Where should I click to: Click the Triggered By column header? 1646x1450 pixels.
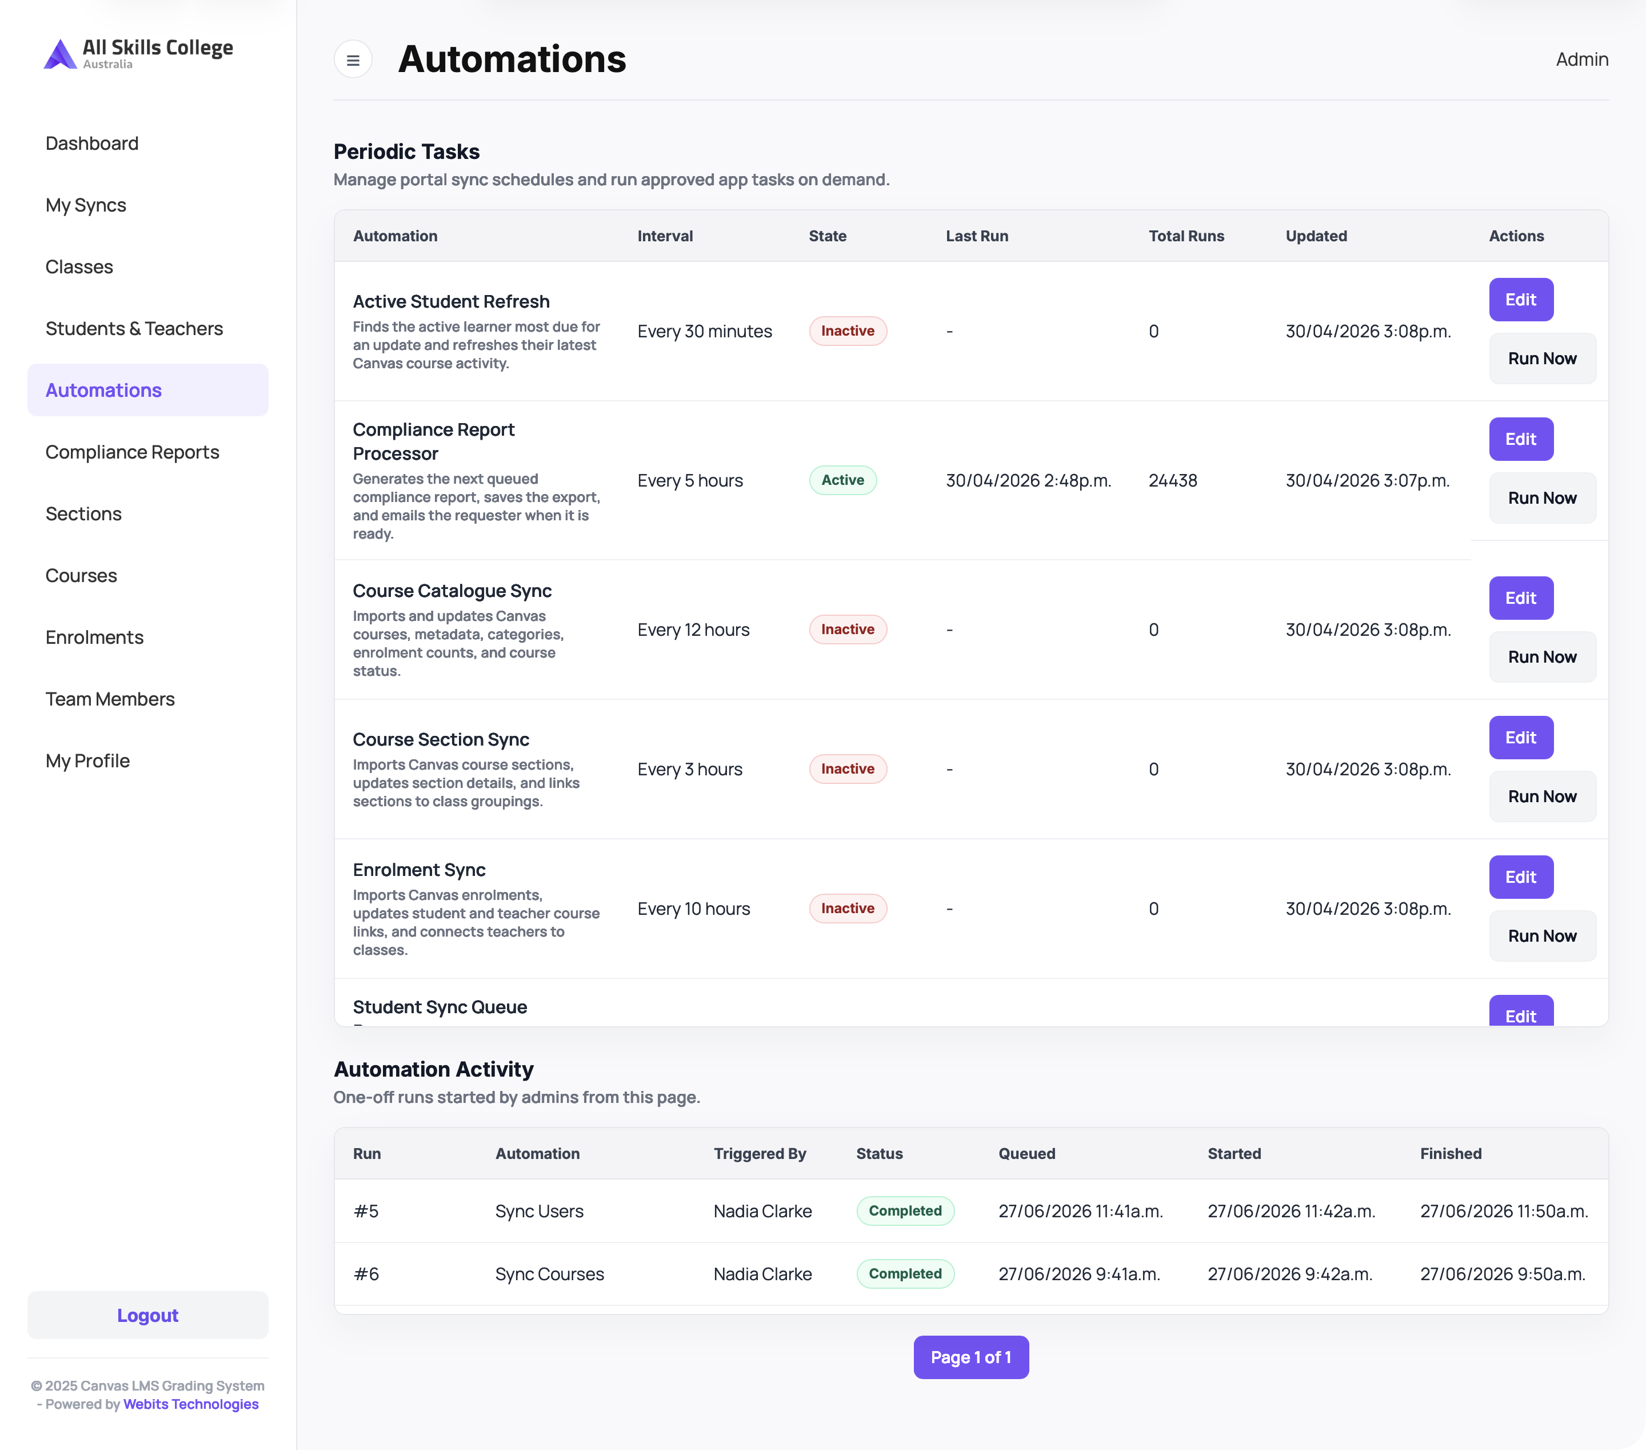click(760, 1154)
